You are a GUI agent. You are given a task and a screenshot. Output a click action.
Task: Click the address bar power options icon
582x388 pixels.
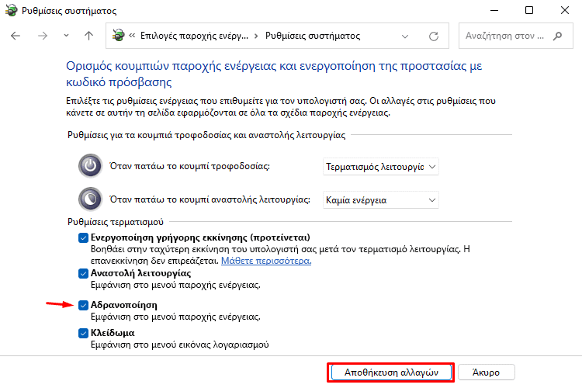point(119,36)
